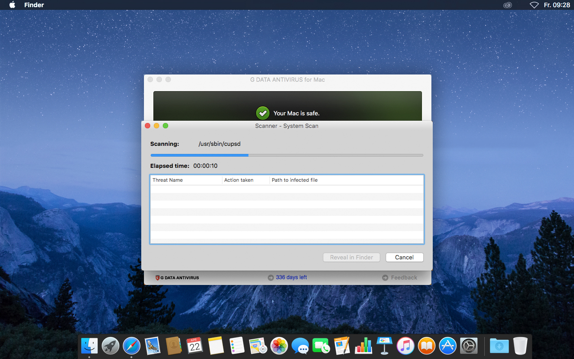
Task: Open the Calendar app in the Dock
Action: tap(195, 346)
